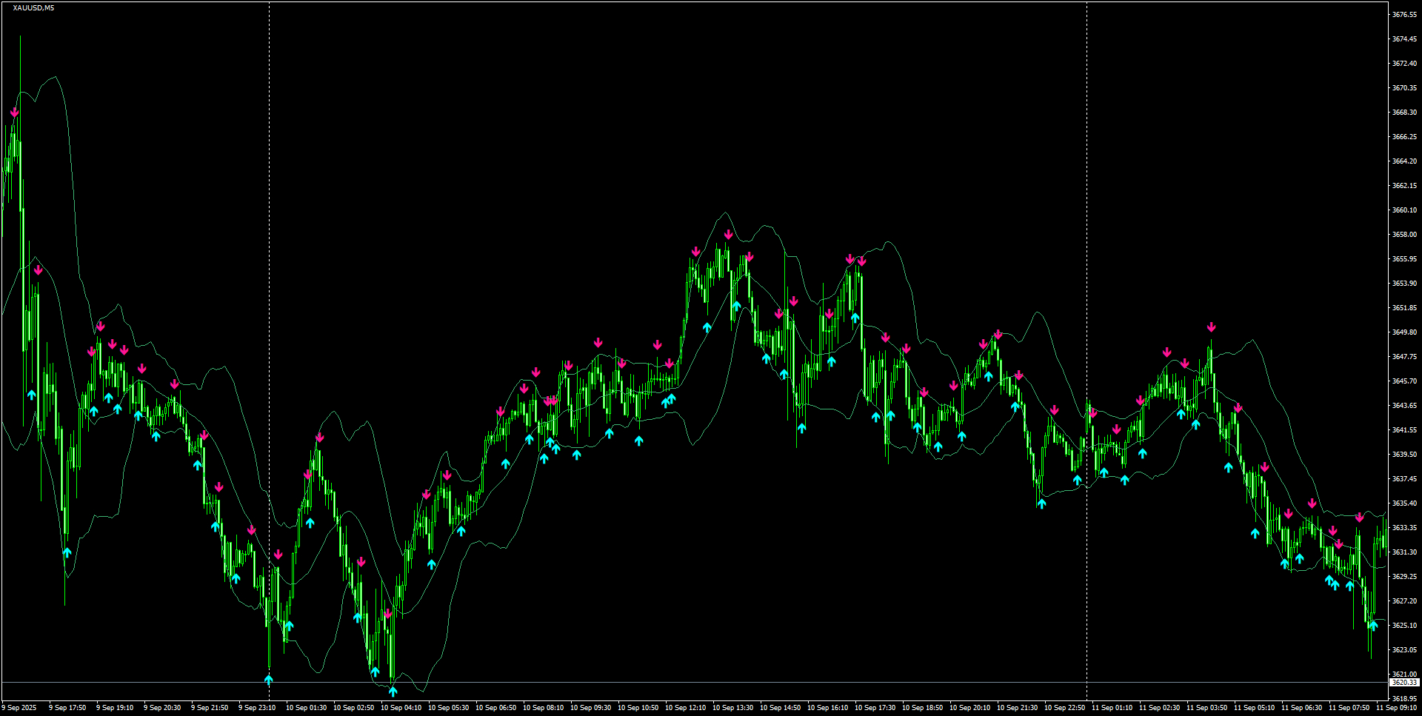Viewport: 1422px width, 716px height.
Task: Select the 10 Sep 05:30 time label
Action: point(448,708)
